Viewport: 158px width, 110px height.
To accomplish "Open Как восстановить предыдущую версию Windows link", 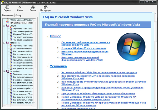I will [x=102, y=89].
